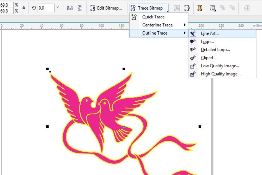Click the orange bitmap frame icon
Image resolution: width=262 pixels, height=175 pixels.
click(199, 8)
